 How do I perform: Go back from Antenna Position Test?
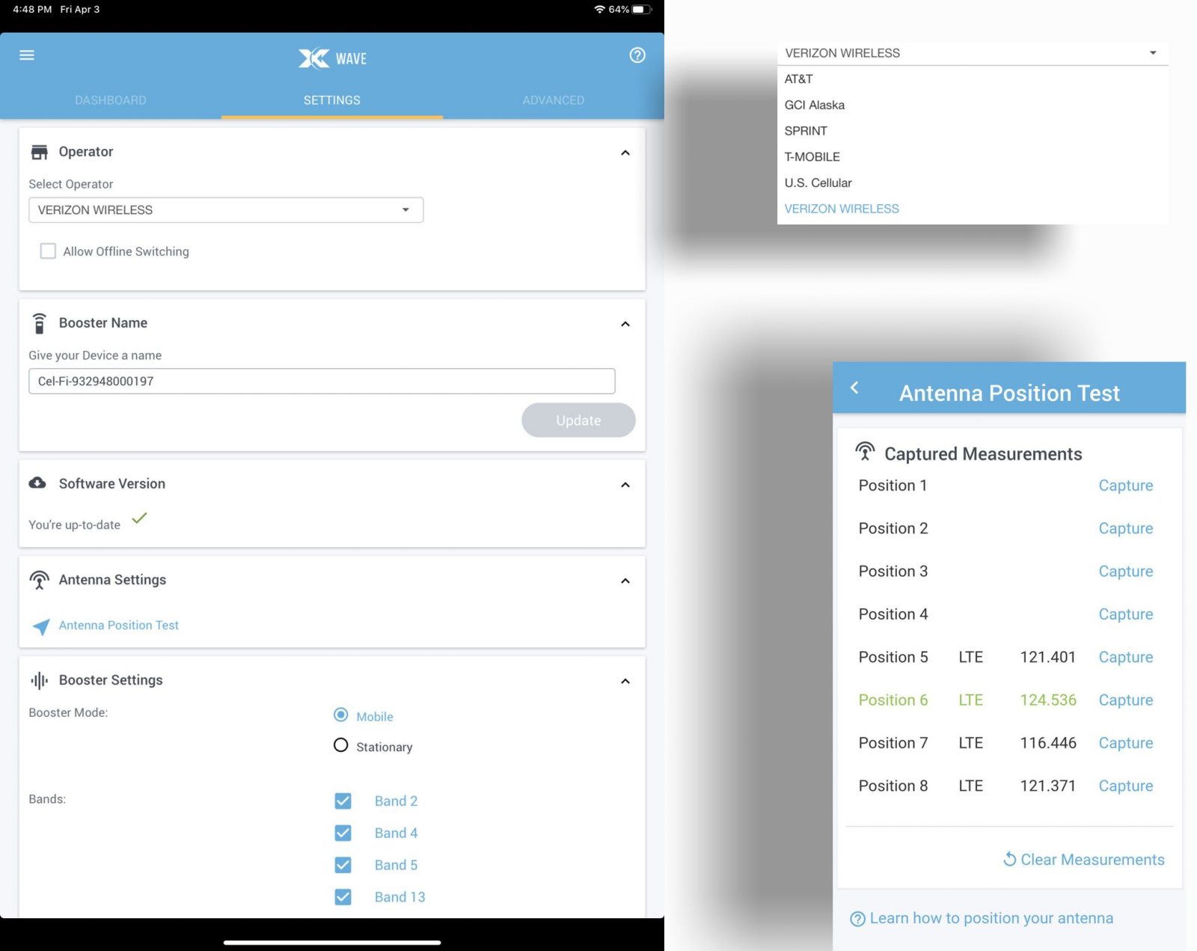coord(854,388)
